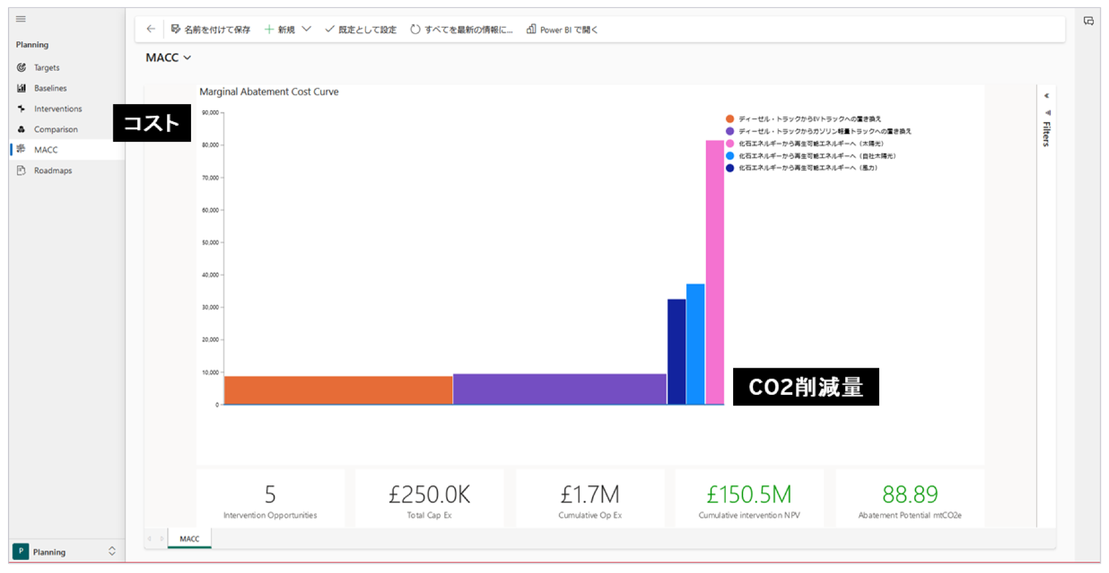Refresh all data with すべてを最新の情報に
1109x573 pixels.
pyautogui.click(x=461, y=30)
